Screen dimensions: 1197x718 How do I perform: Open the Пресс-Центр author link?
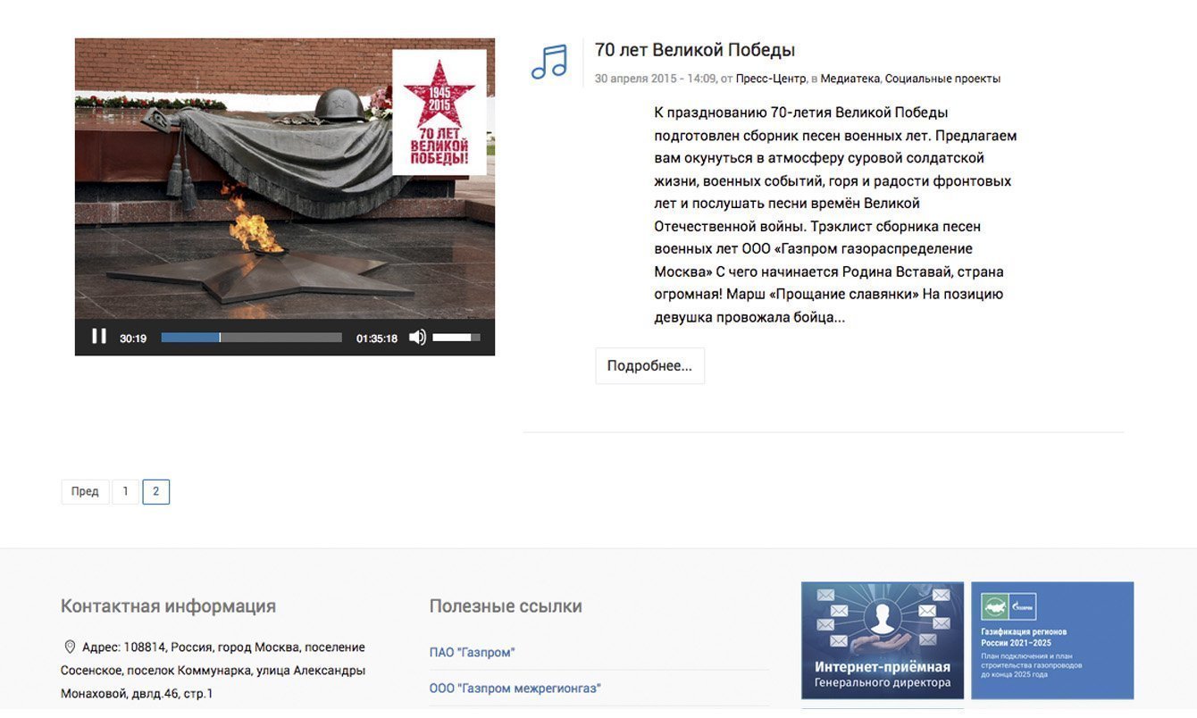point(771,79)
